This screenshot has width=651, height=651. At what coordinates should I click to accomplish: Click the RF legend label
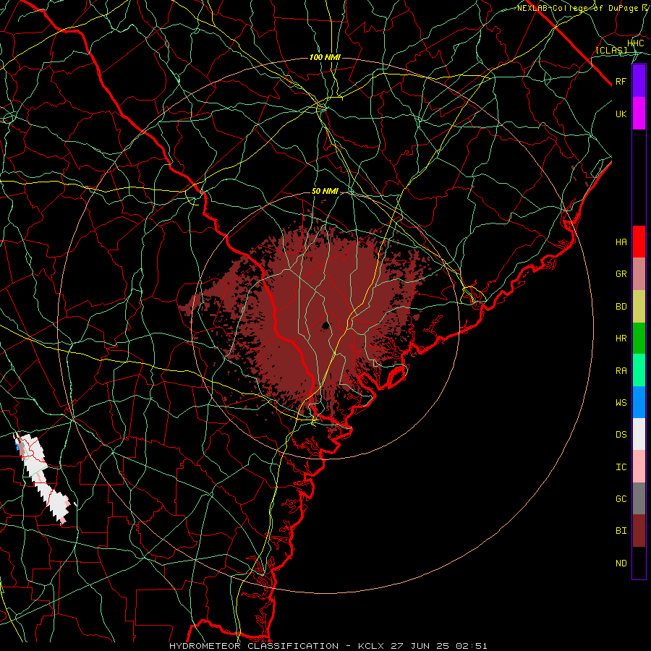pos(621,81)
